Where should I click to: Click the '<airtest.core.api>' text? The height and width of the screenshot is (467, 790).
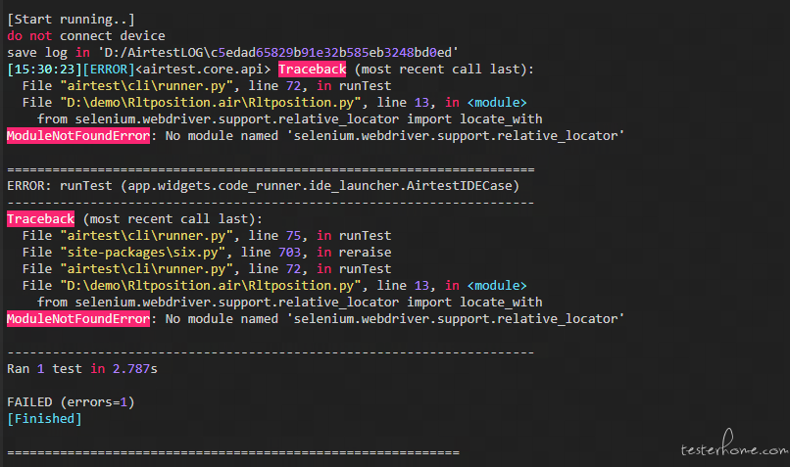(203, 70)
